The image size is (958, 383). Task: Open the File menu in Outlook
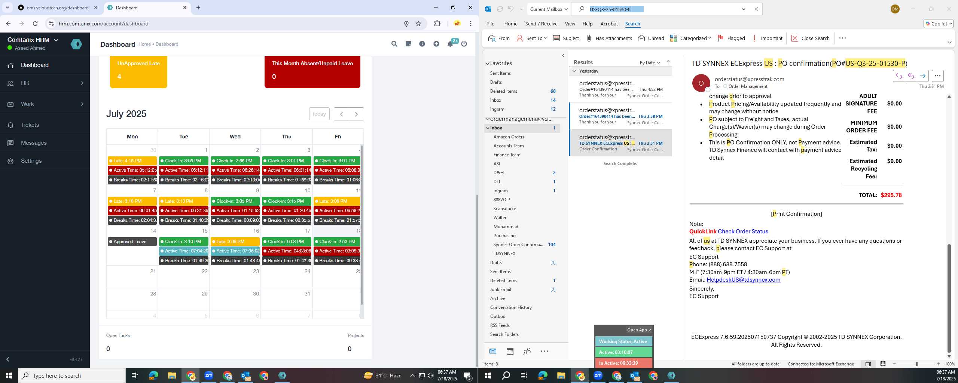point(491,24)
